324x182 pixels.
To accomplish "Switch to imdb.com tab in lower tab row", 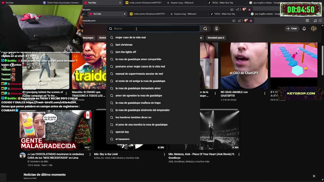I will (148, 14).
